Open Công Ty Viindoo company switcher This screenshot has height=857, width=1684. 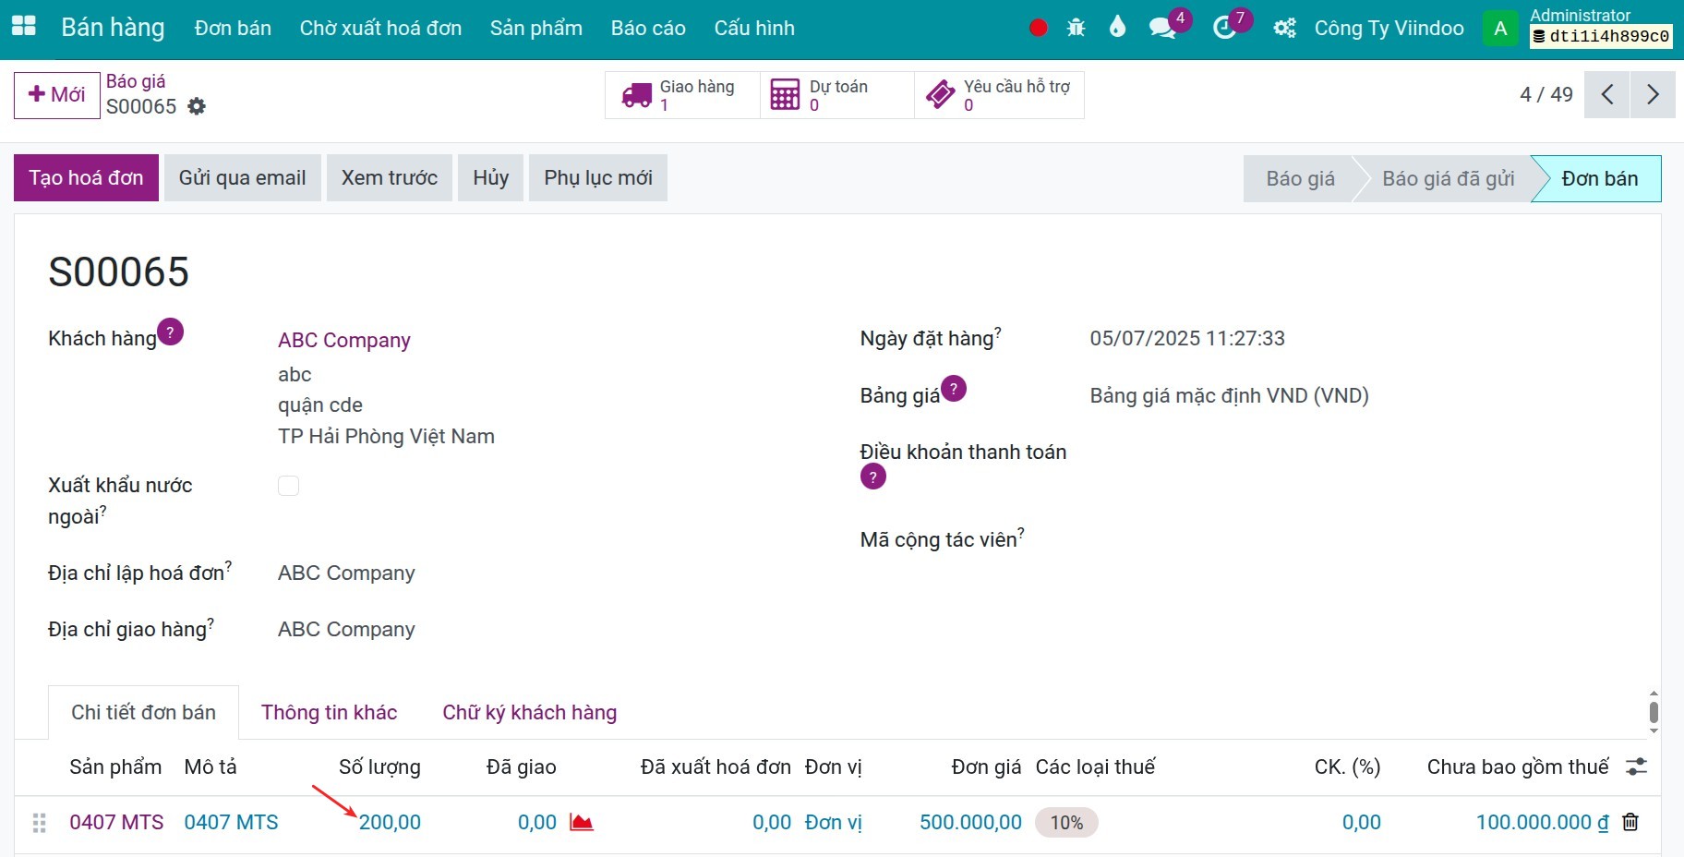point(1389,28)
